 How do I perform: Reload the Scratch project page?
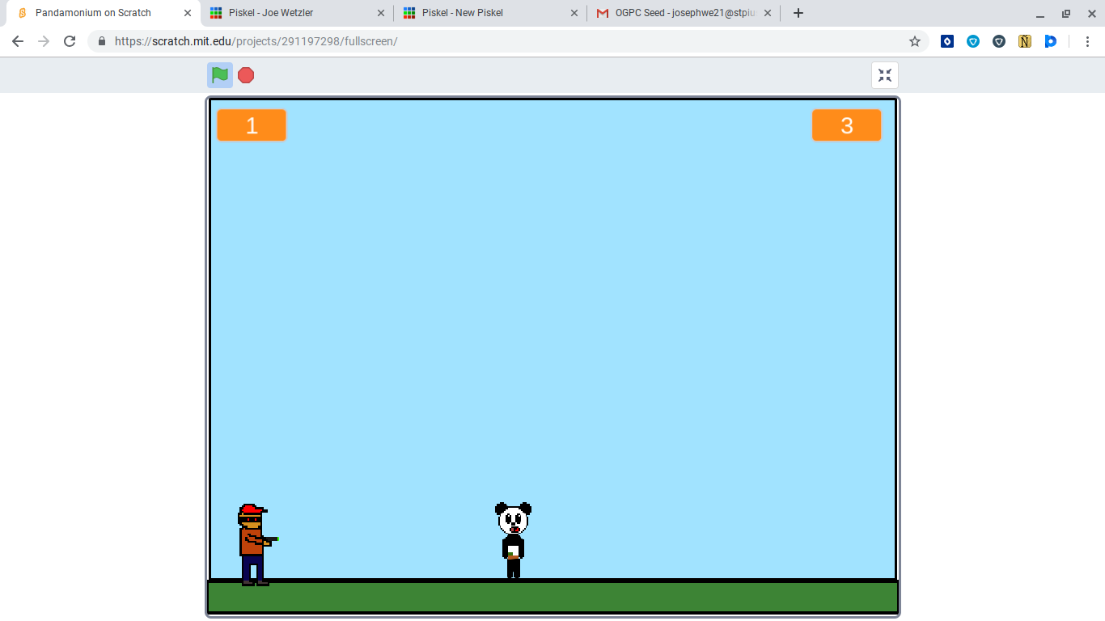70,41
